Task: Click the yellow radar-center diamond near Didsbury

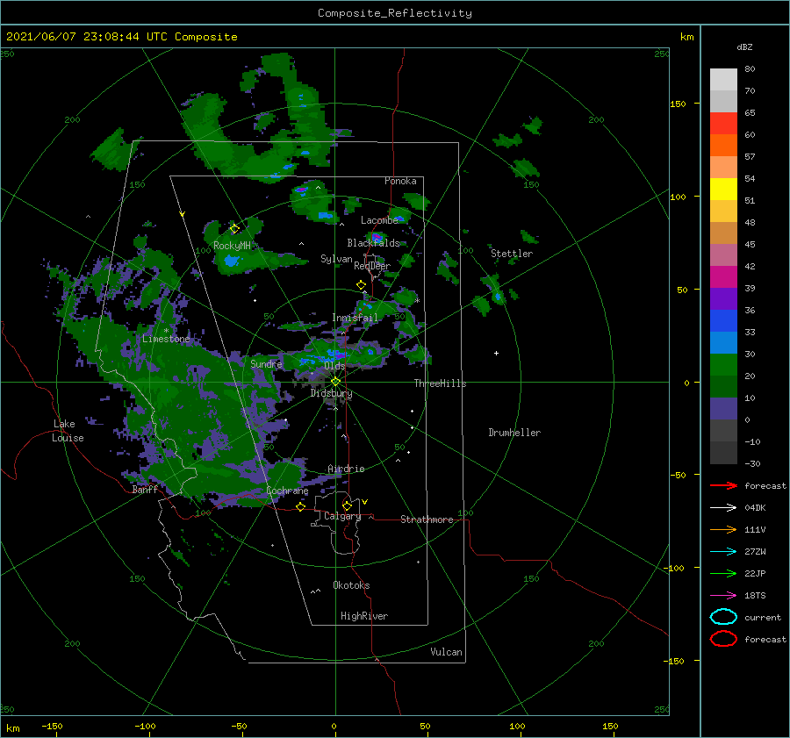Action: point(335,382)
